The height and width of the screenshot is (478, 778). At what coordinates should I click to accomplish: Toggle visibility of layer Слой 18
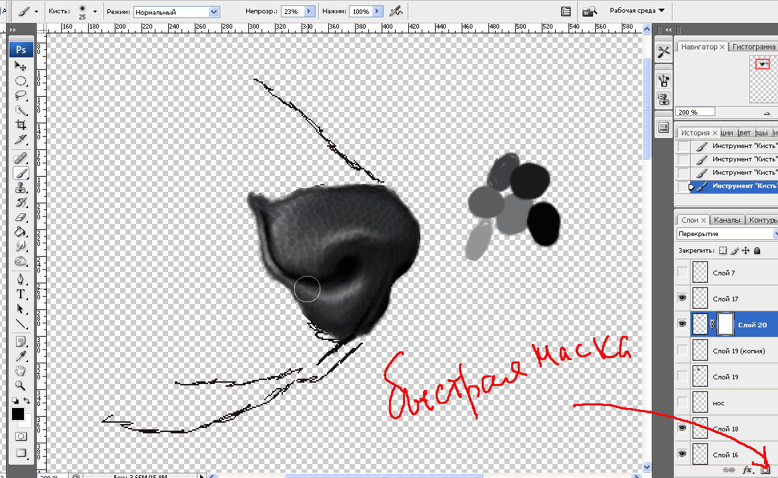(x=682, y=429)
